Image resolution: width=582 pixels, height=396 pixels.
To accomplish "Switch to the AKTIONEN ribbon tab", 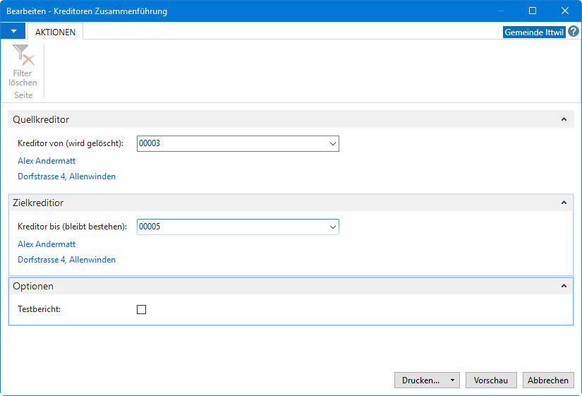I will pyautogui.click(x=55, y=32).
